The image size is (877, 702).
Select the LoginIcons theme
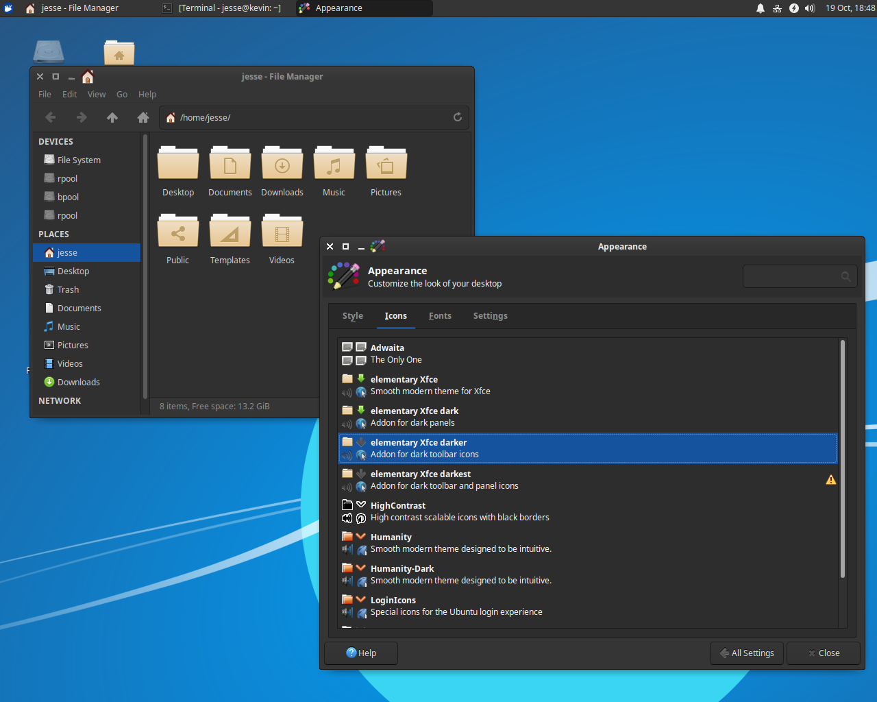click(588, 606)
